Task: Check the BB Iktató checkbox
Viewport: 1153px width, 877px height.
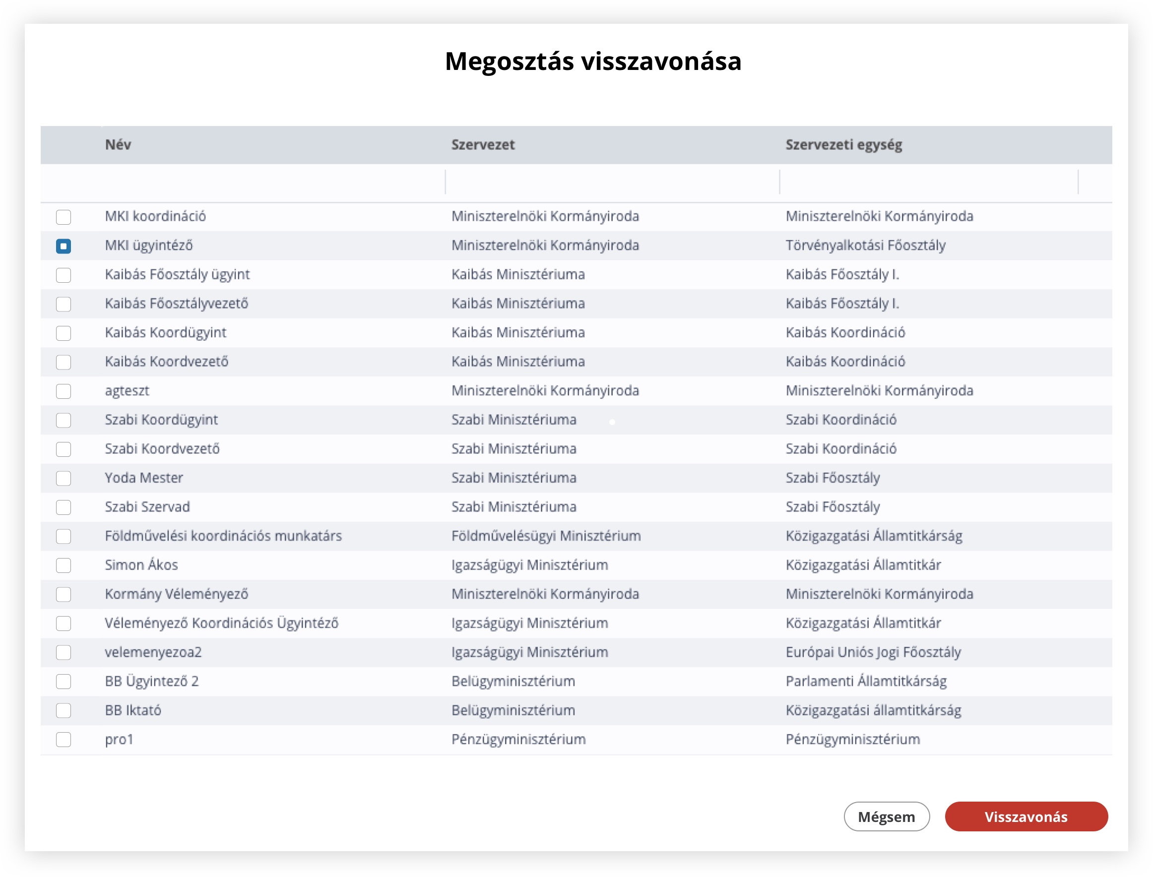Action: [x=63, y=710]
